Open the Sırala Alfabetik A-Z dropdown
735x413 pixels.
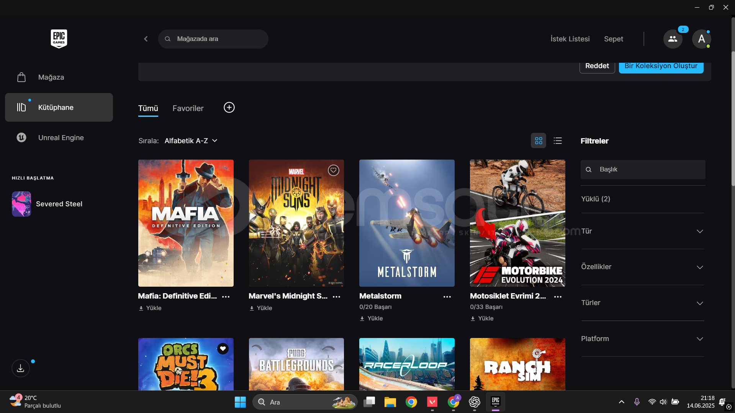click(191, 141)
